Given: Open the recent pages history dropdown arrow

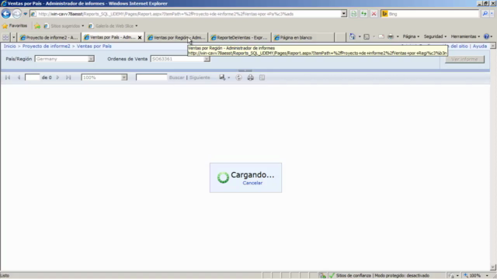Looking at the screenshot, I should click(x=26, y=14).
